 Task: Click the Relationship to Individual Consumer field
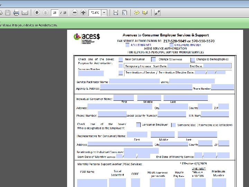[x=141, y=151]
